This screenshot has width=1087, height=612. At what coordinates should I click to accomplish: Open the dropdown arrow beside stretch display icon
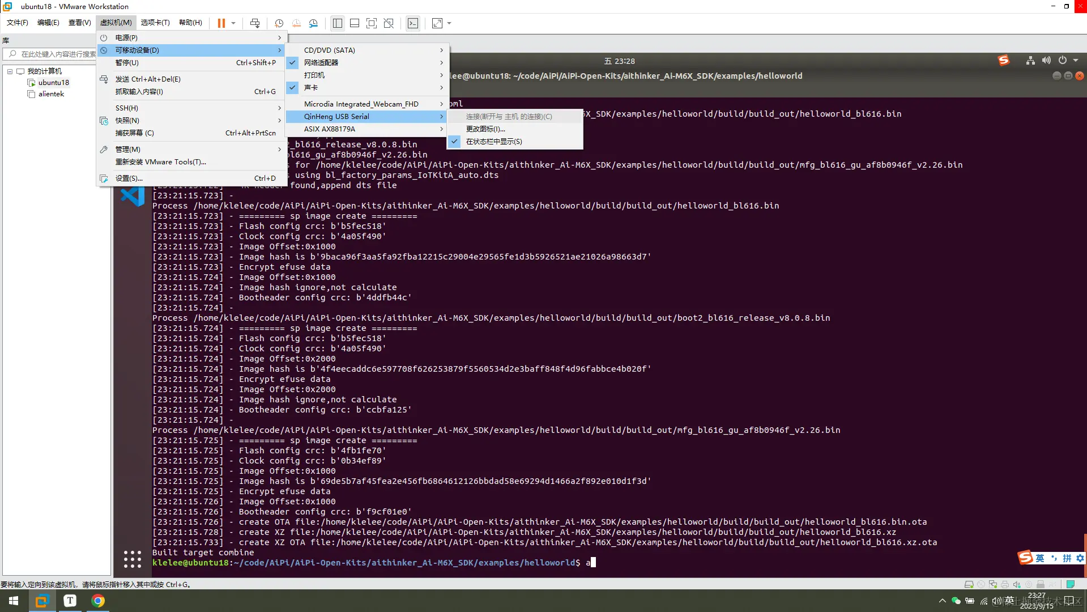tap(449, 23)
